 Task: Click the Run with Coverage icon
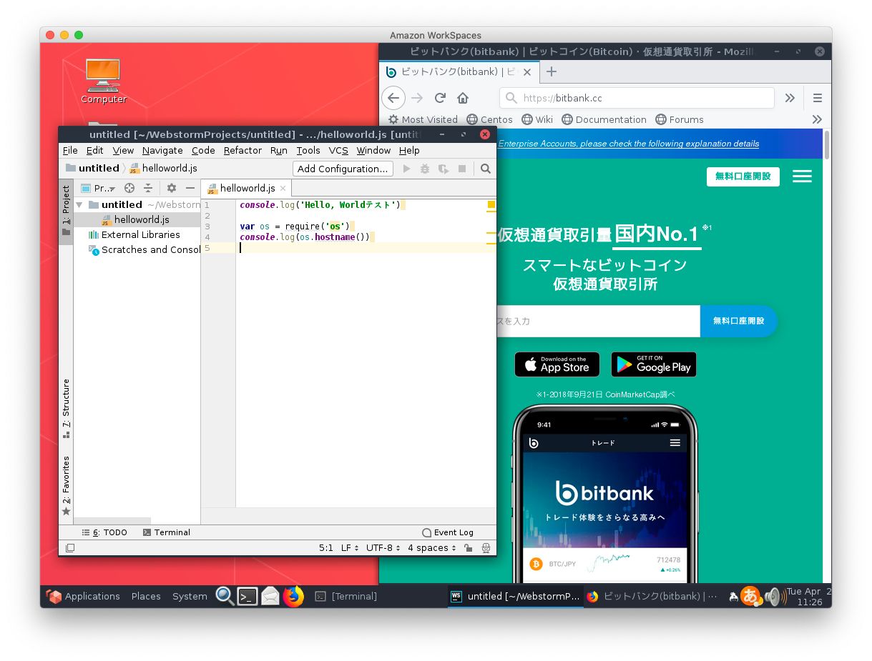(x=444, y=169)
